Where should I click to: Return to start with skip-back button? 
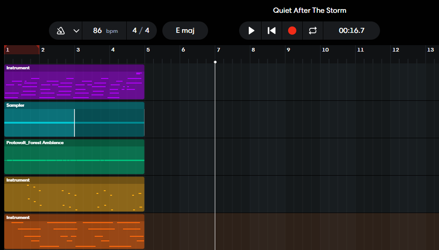272,31
